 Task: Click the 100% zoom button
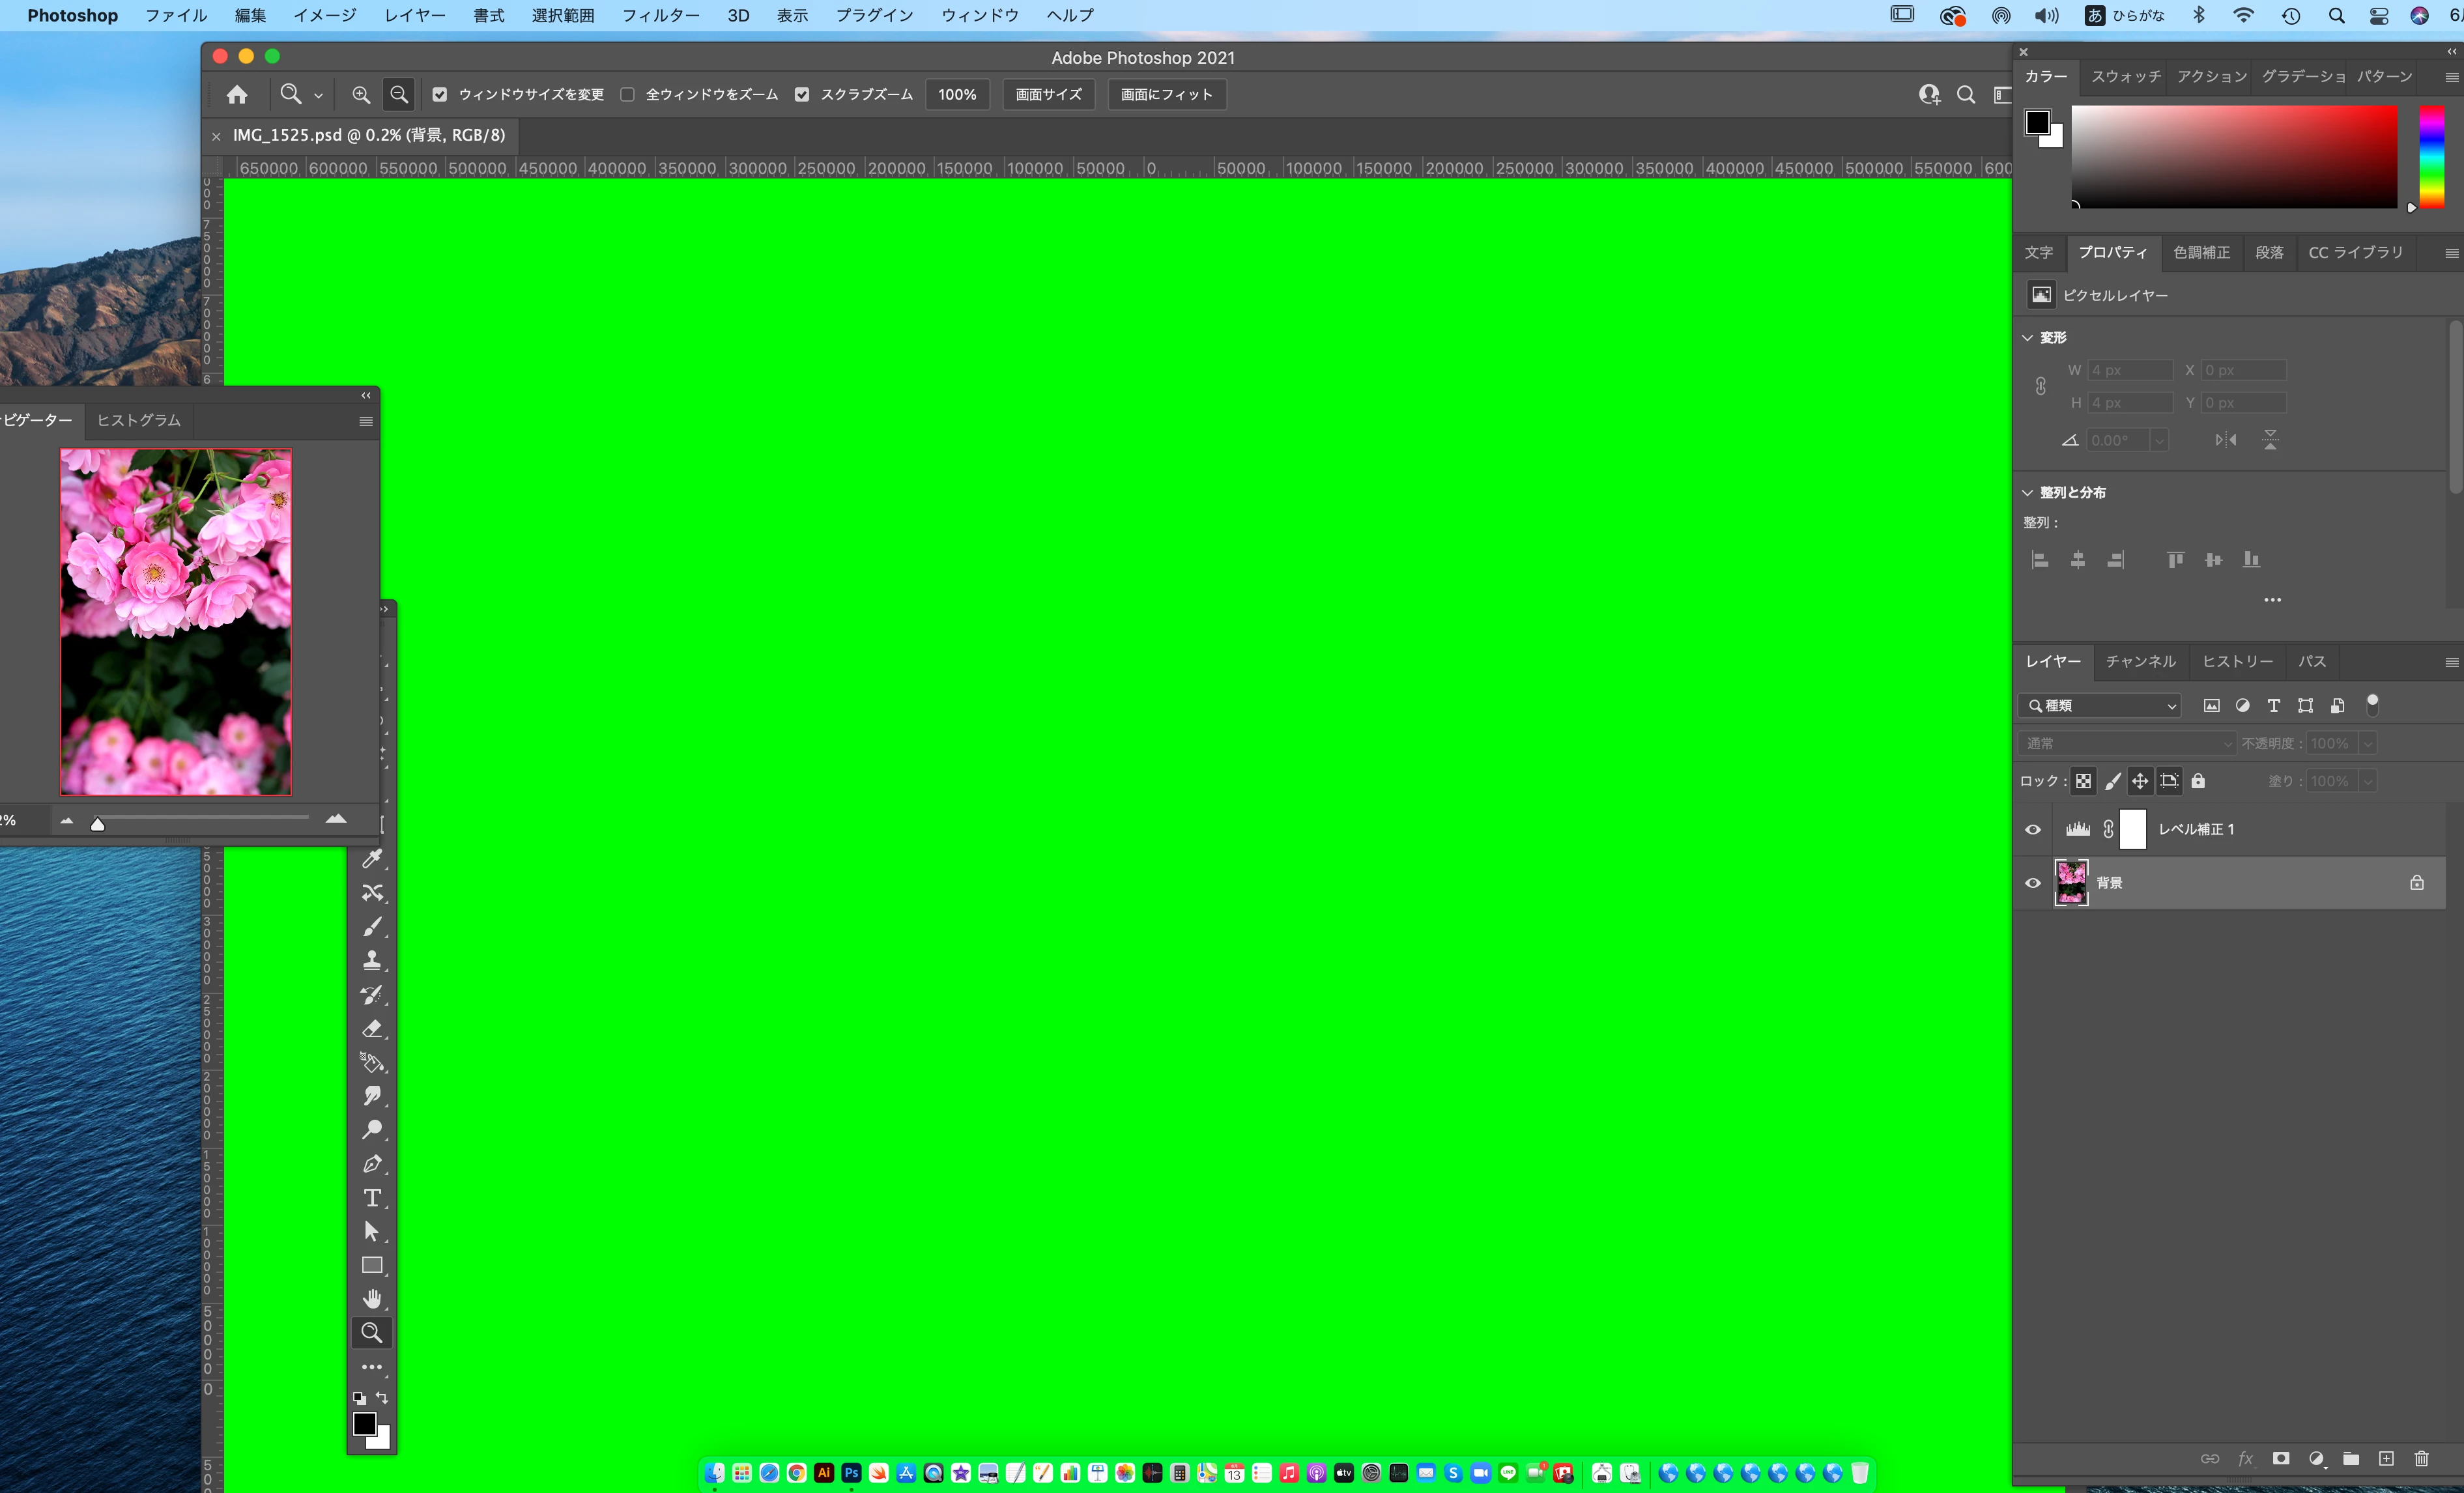(x=956, y=94)
